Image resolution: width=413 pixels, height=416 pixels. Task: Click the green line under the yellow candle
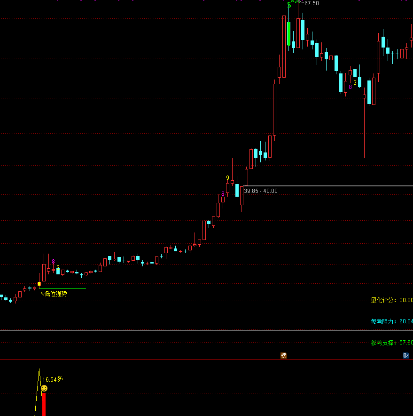tap(66, 288)
